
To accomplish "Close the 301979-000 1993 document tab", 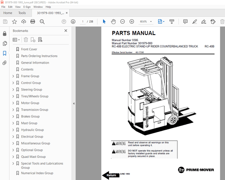I will point(67,13).
